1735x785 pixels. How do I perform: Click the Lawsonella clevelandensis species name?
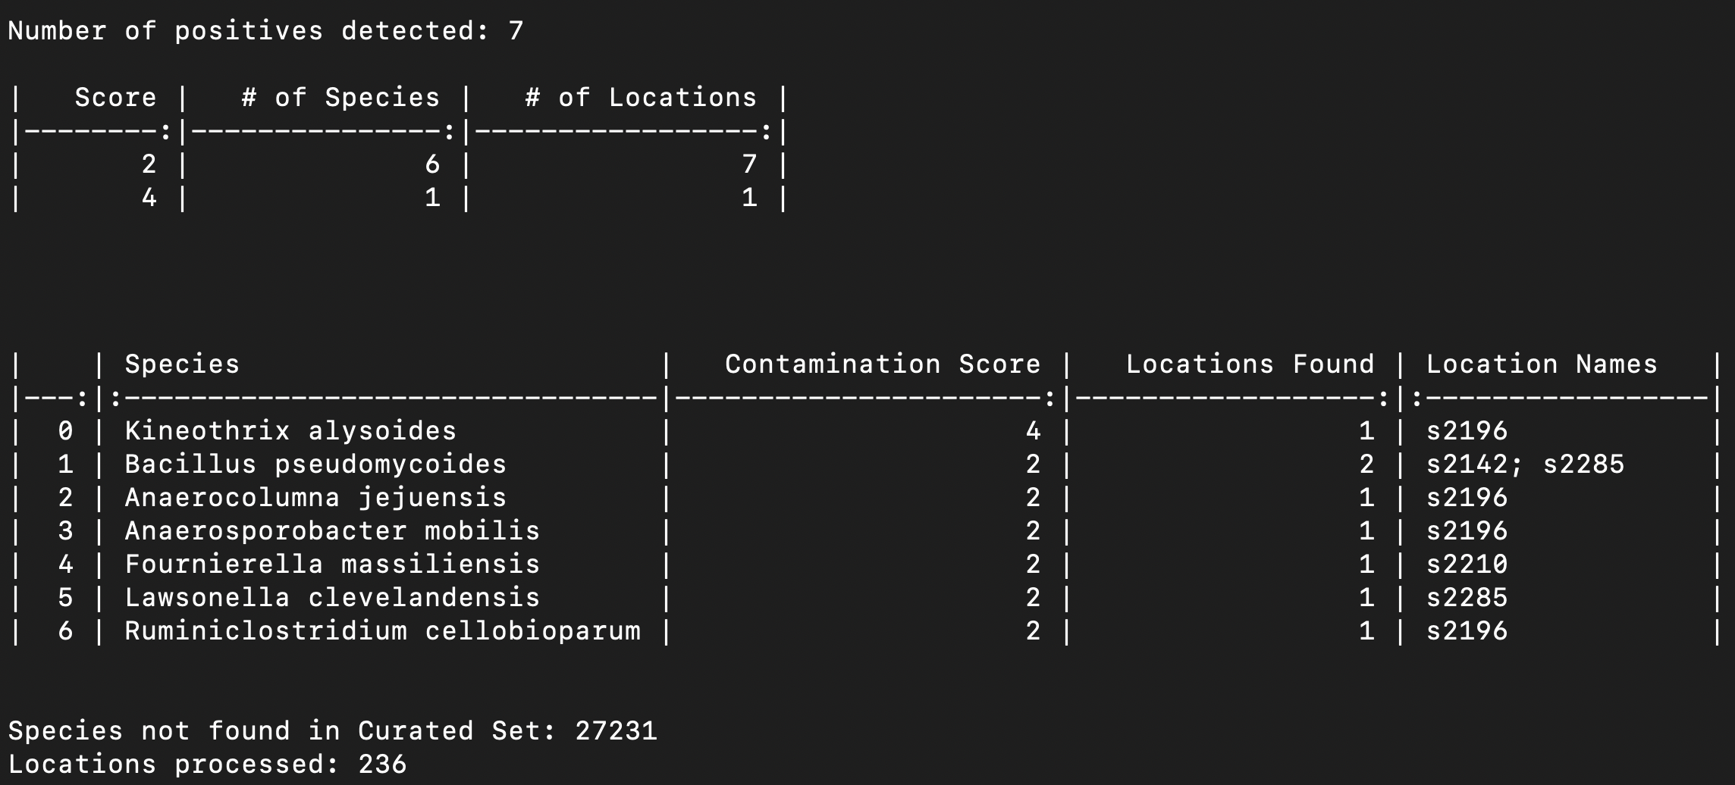[332, 598]
